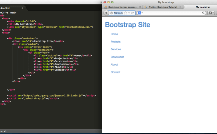Screen dimensions: 217x134
Task: Open the Bootstrap Site heading link
Action: 128,25
